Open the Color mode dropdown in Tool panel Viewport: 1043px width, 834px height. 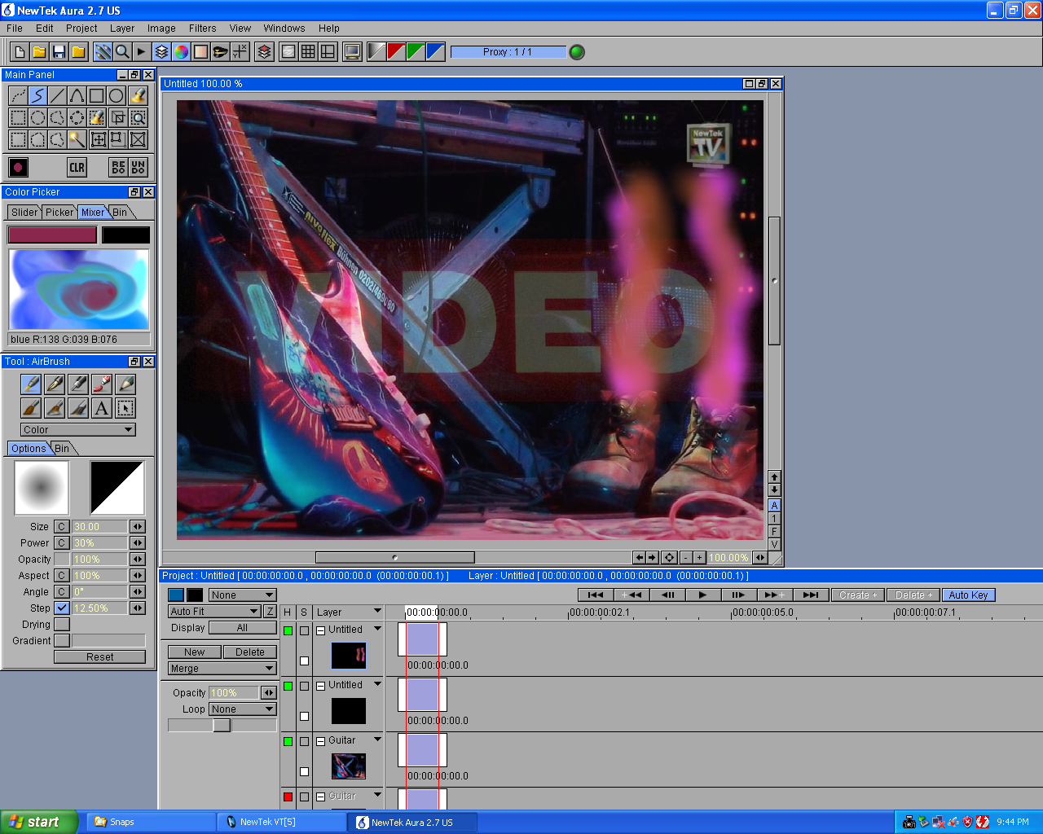click(78, 430)
